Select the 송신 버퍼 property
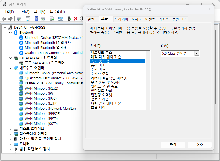 (117, 65)
